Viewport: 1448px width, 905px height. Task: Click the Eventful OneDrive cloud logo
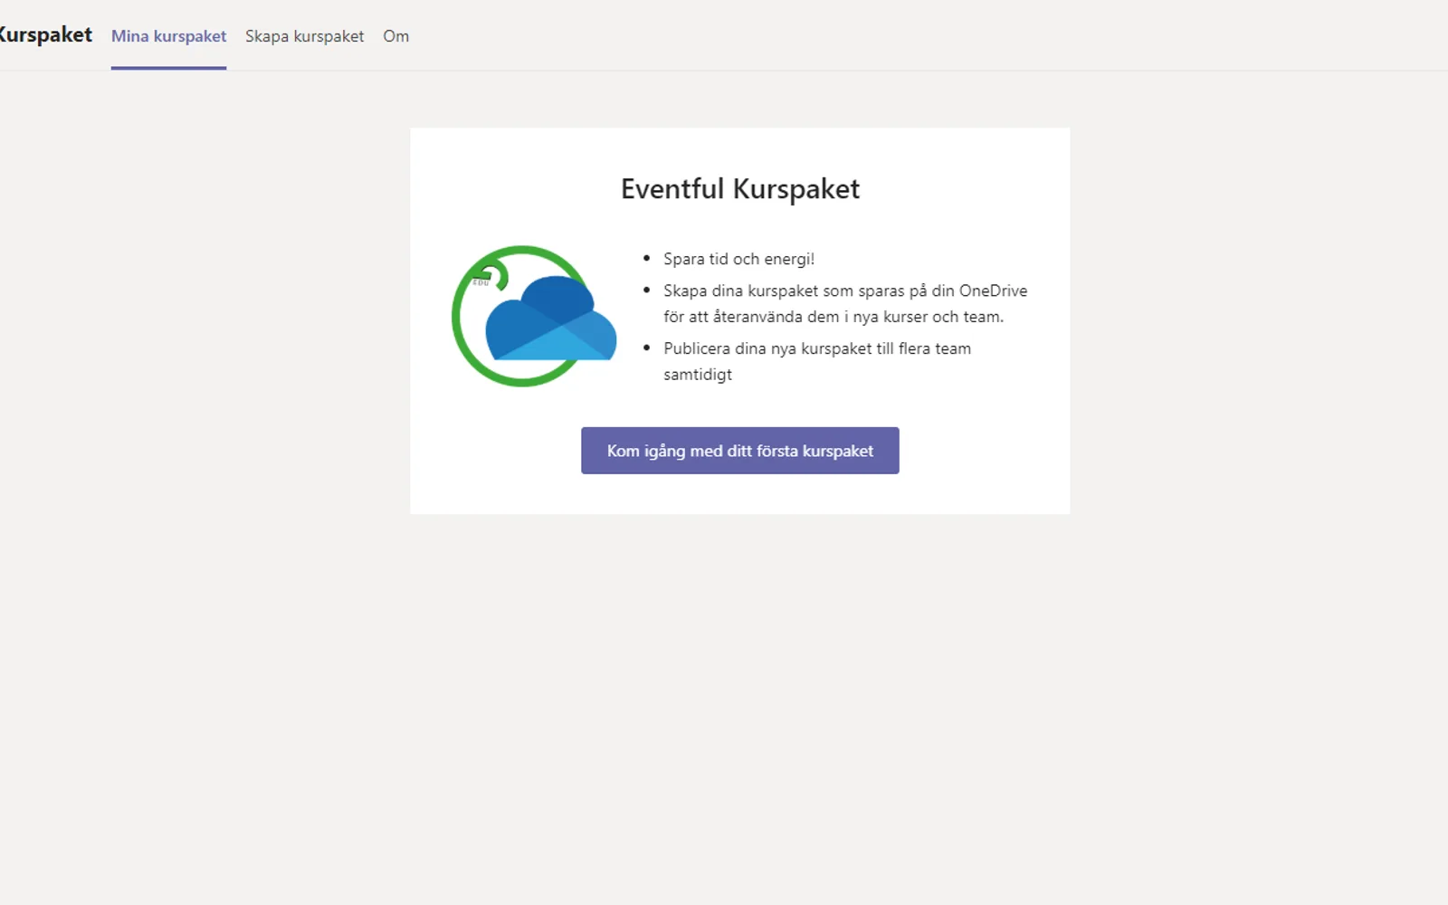coord(534,316)
